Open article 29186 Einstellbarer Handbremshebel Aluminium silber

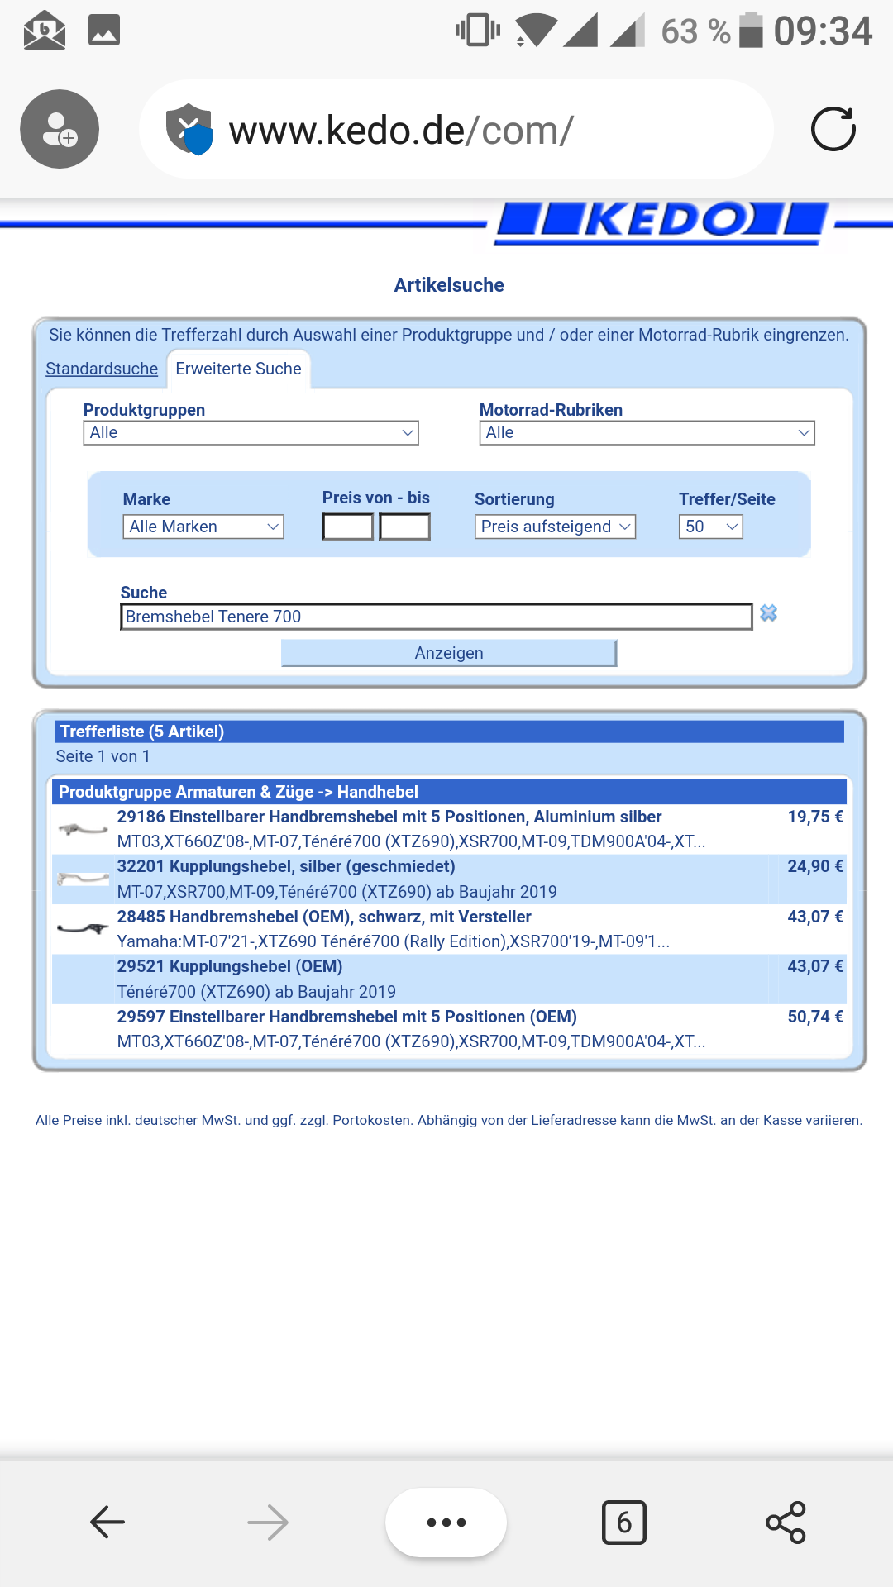pos(389,817)
